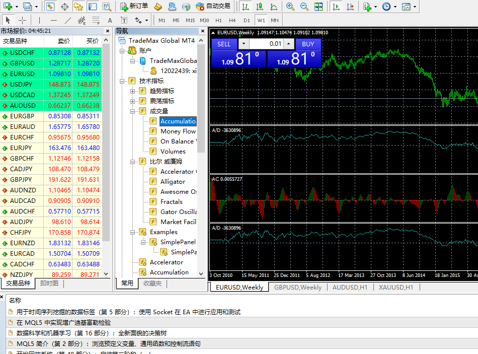Open the MetaEditor yellow book icon
The height and width of the screenshot is (354, 478).
(x=157, y=7)
